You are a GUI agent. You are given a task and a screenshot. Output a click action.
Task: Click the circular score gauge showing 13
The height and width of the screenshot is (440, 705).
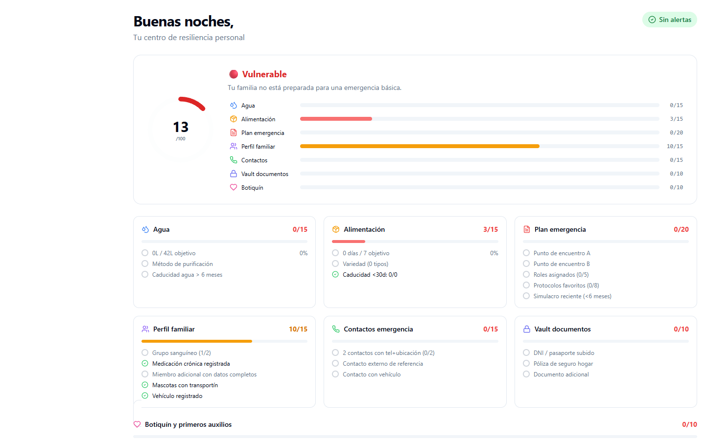[181, 128]
